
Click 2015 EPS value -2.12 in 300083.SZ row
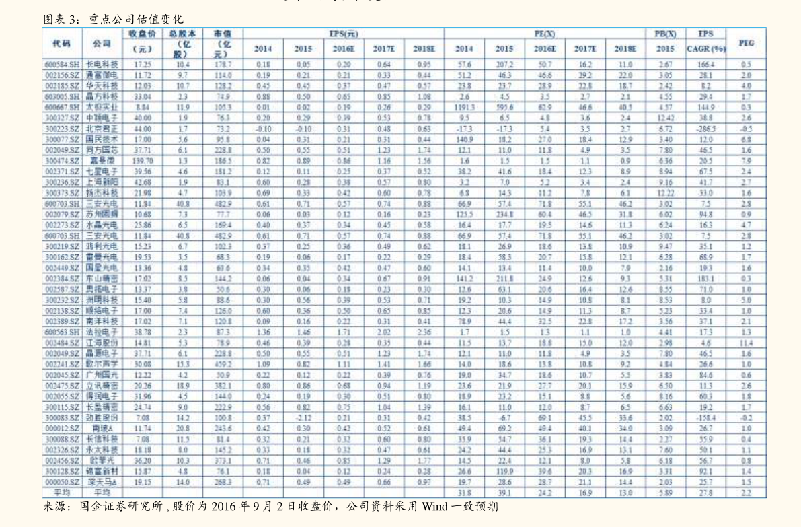click(303, 418)
